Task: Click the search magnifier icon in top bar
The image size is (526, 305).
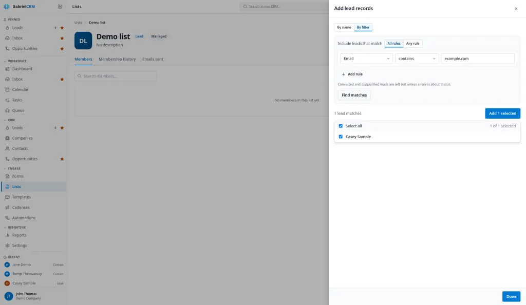Action: pyautogui.click(x=245, y=6)
